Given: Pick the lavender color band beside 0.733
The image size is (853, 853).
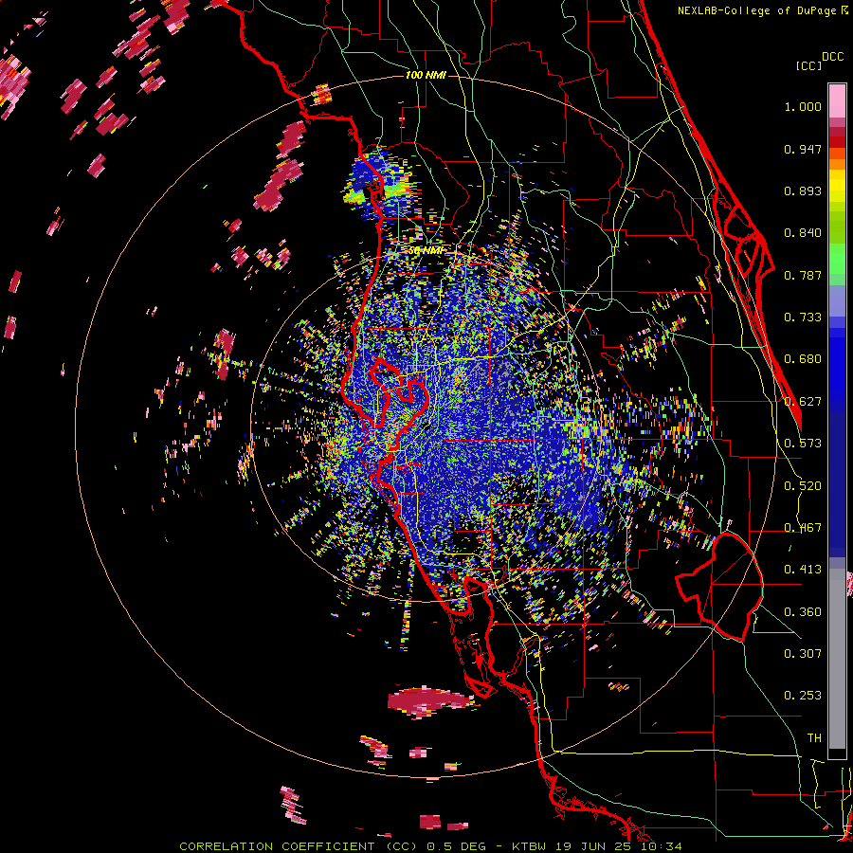Looking at the screenshot, I should 837,302.
